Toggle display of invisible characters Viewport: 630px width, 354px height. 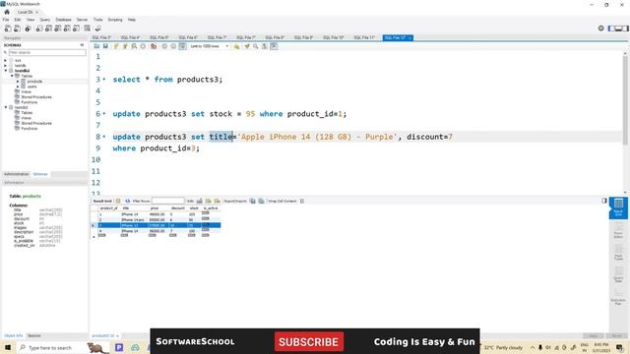[x=265, y=46]
